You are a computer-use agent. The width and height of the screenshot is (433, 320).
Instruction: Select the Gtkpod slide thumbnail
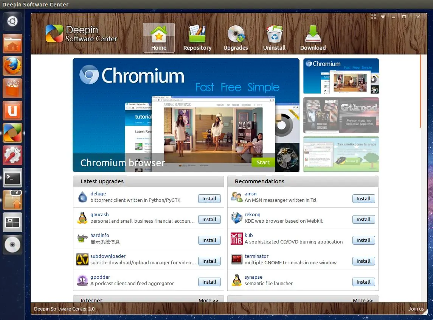tap(341, 116)
